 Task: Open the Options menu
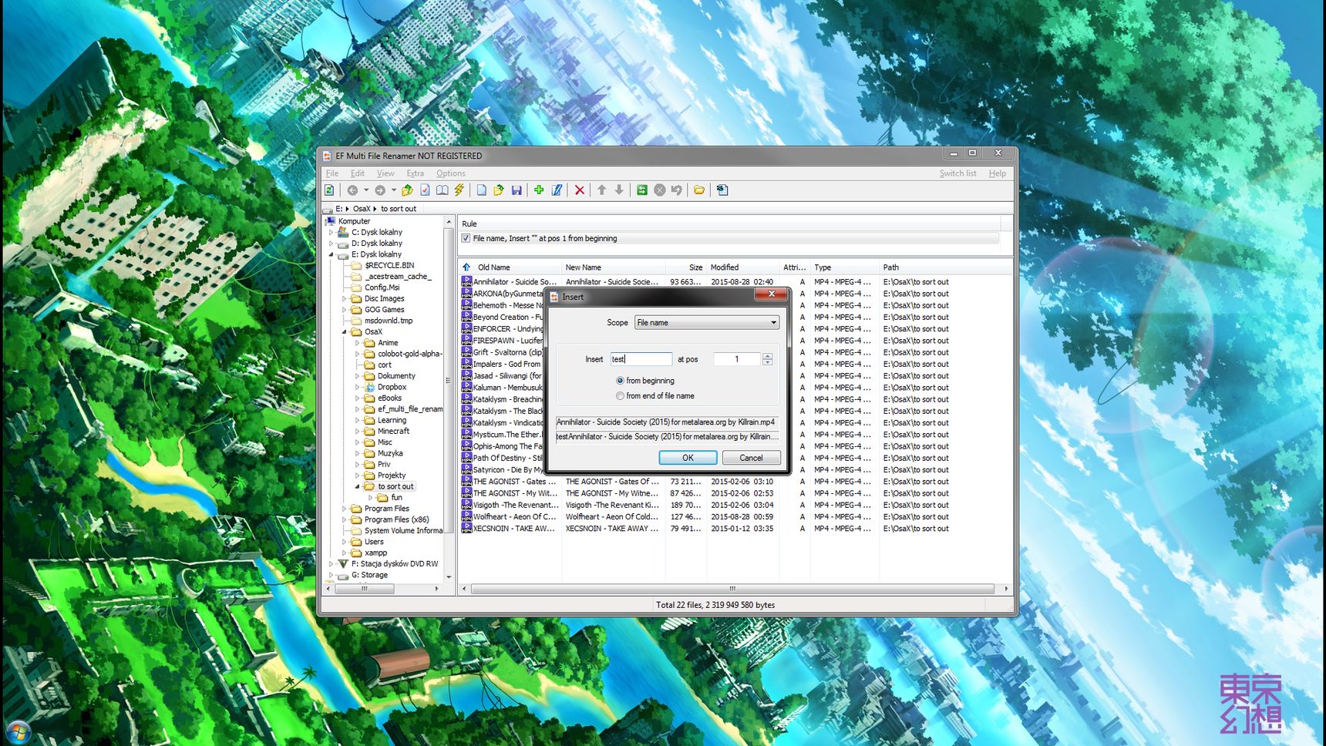pyautogui.click(x=451, y=173)
